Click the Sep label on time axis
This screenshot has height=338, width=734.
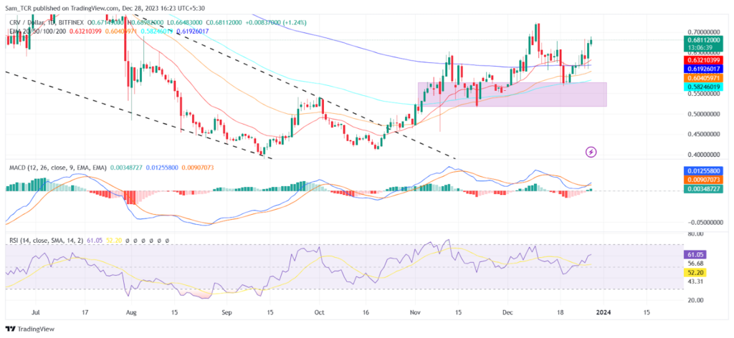click(x=227, y=312)
